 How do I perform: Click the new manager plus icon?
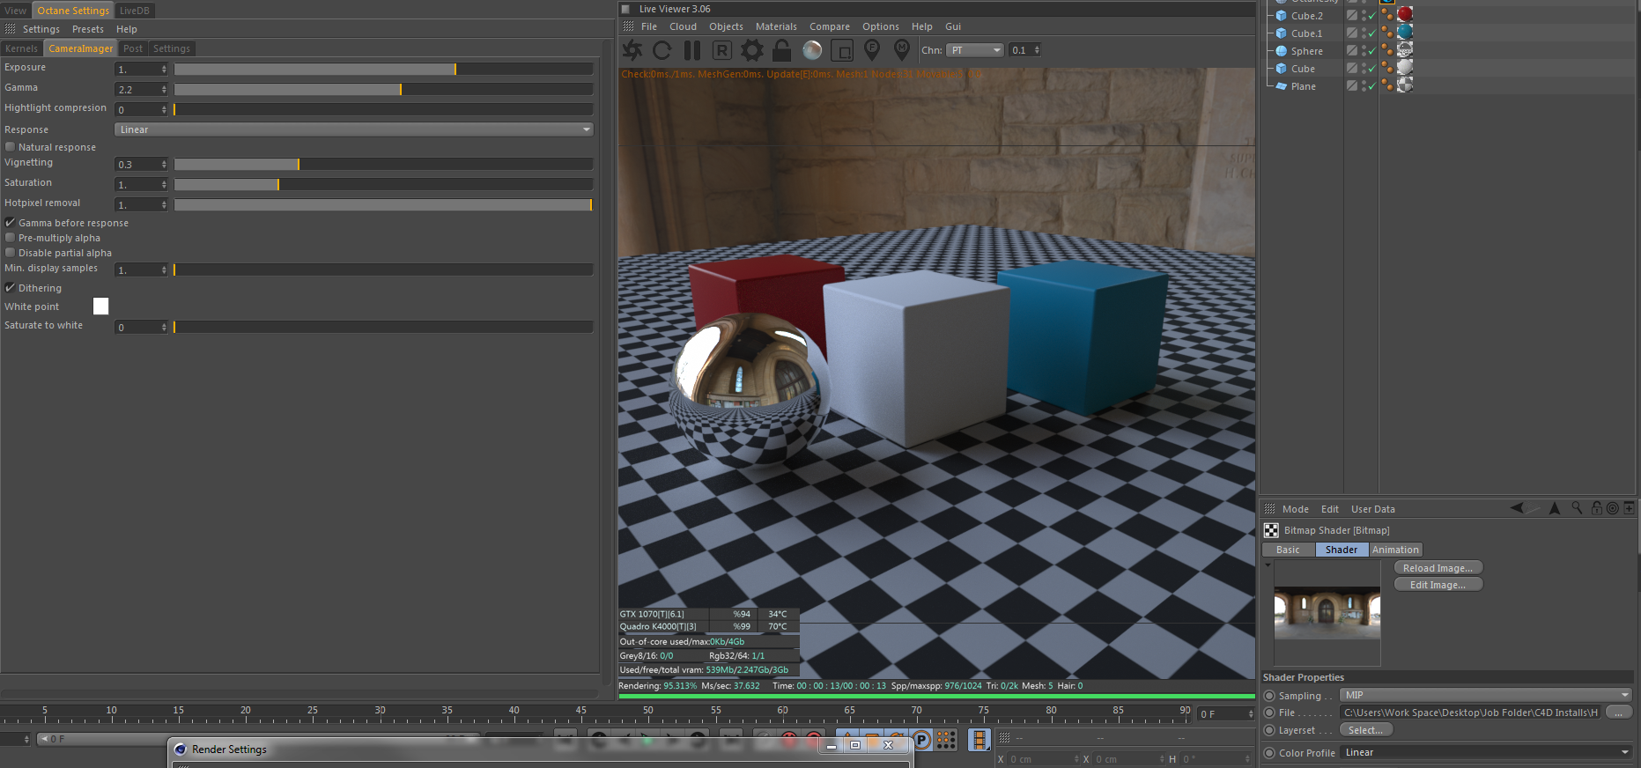(x=1630, y=508)
